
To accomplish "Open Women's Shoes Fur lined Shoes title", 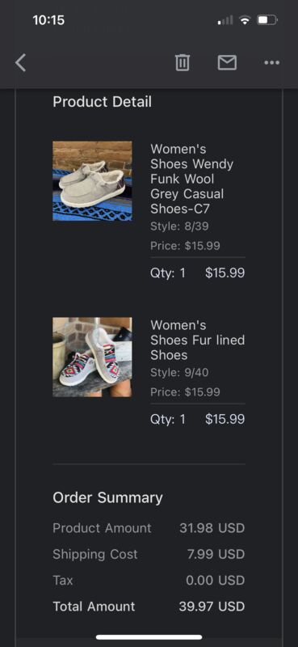I will pos(197,340).
